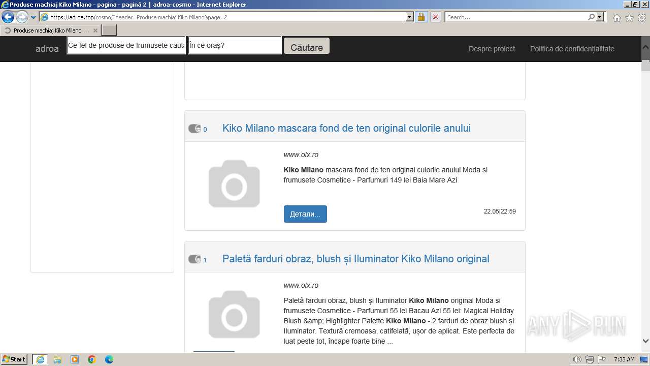Toggle the switch next to counter 0
The height and width of the screenshot is (366, 650).
(x=194, y=129)
